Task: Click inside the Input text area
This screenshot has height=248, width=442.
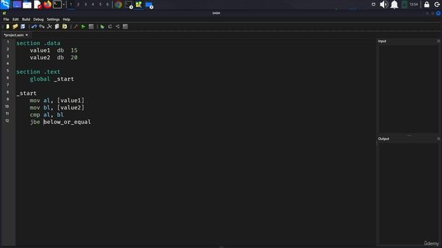Action: coord(408,89)
